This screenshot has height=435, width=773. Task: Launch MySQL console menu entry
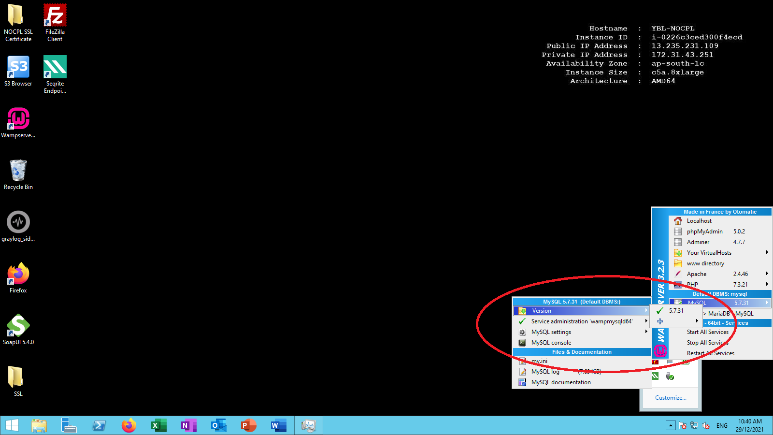pyautogui.click(x=582, y=343)
